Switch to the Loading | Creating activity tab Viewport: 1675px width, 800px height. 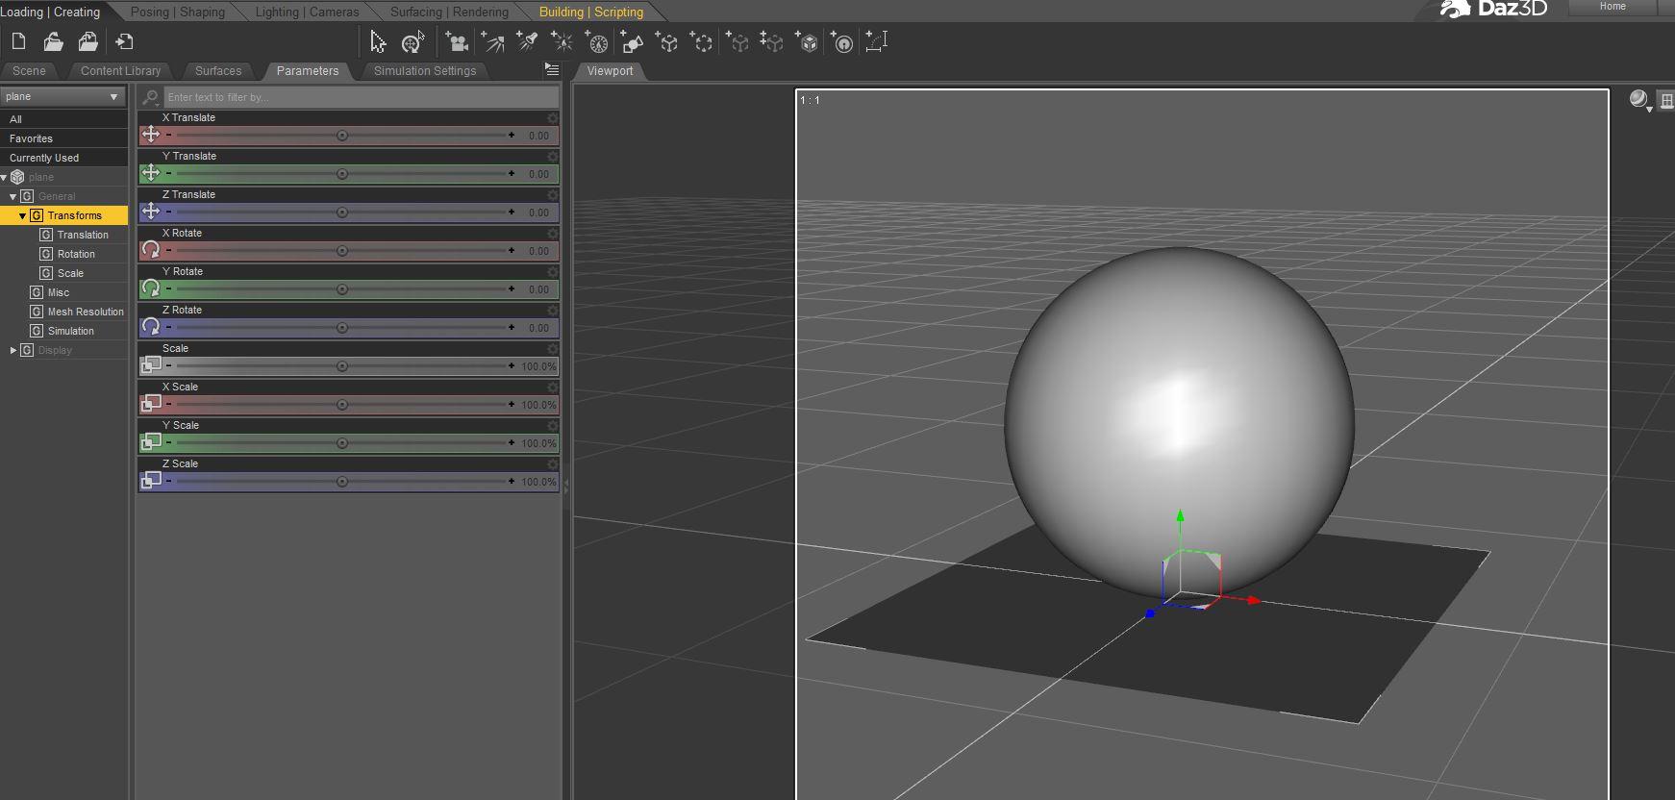(50, 12)
